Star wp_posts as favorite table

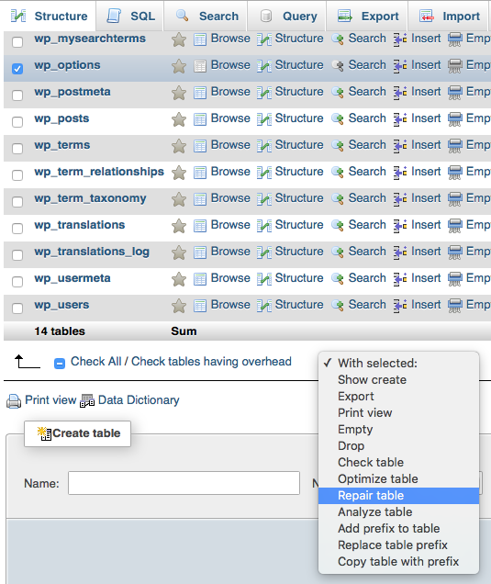(x=179, y=119)
